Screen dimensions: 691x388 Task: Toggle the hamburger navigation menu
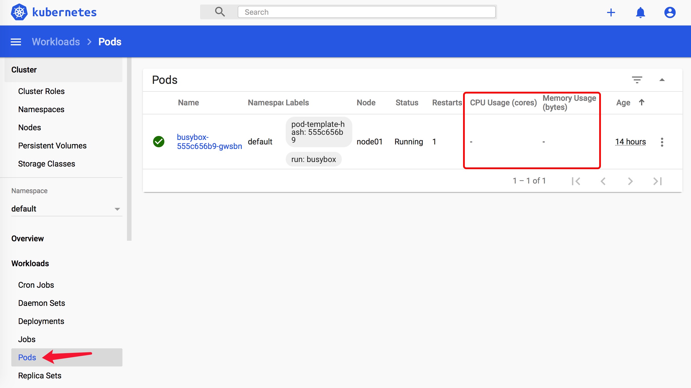16,42
